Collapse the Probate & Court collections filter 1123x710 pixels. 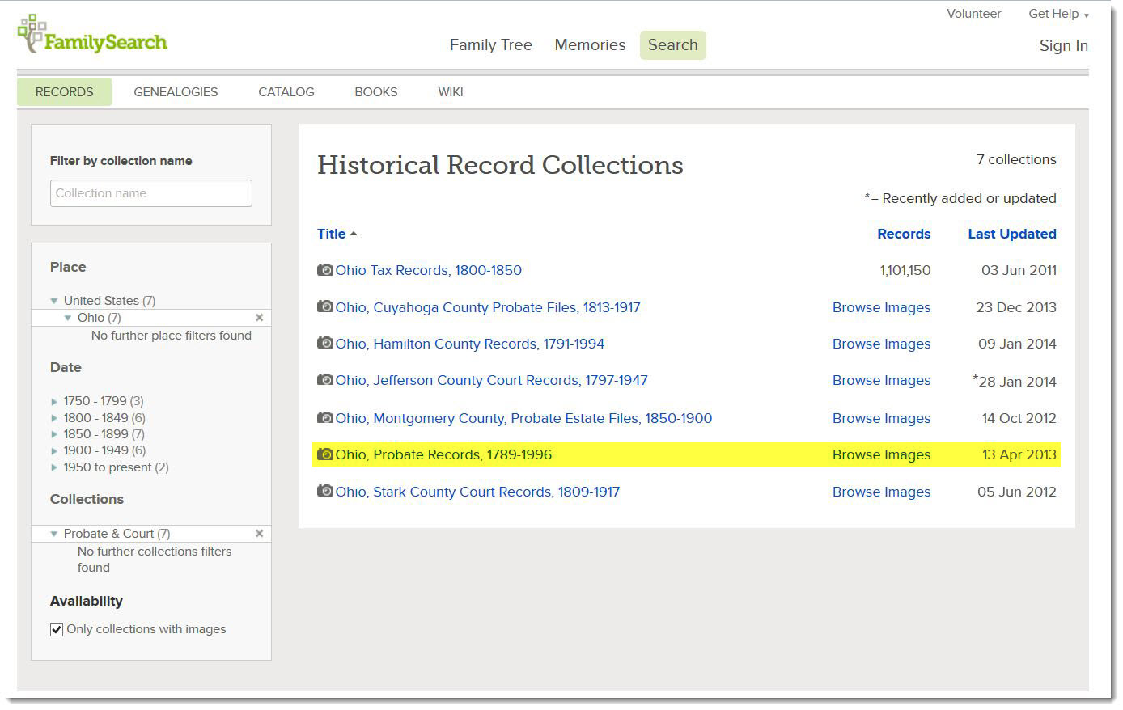(54, 534)
